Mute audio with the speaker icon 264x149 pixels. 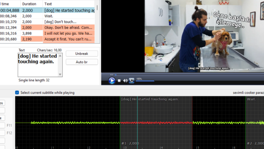(x=125, y=81)
